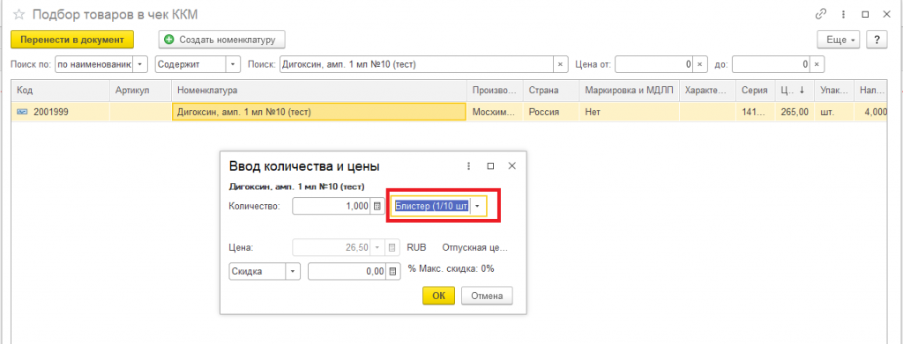Open the 'Еще' menu

pyautogui.click(x=840, y=40)
